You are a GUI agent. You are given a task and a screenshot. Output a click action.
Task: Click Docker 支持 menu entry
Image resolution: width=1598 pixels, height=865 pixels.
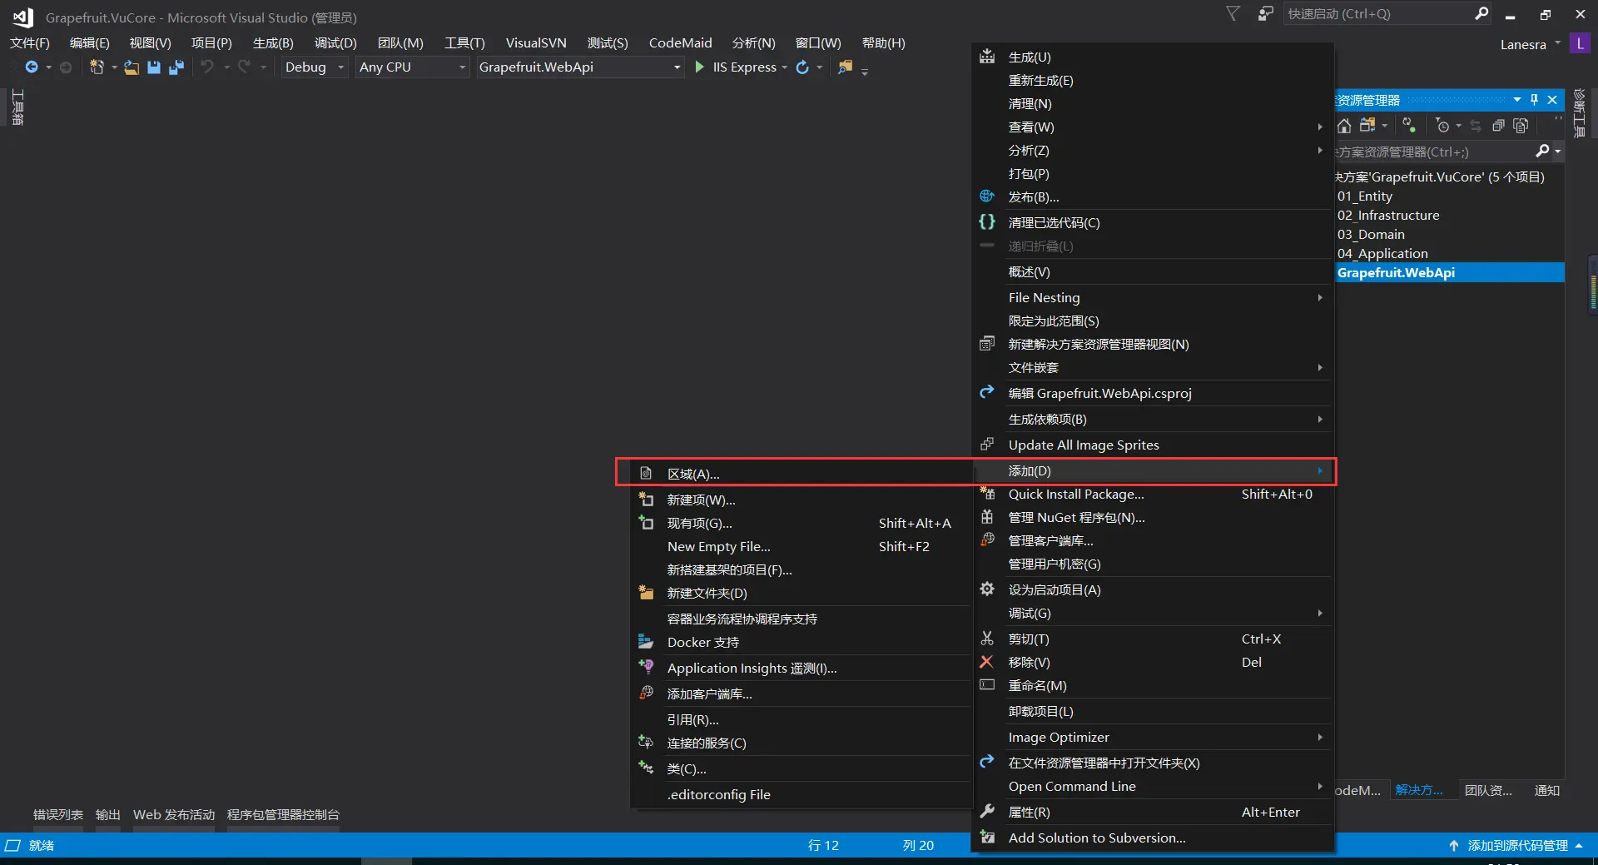[801, 643]
